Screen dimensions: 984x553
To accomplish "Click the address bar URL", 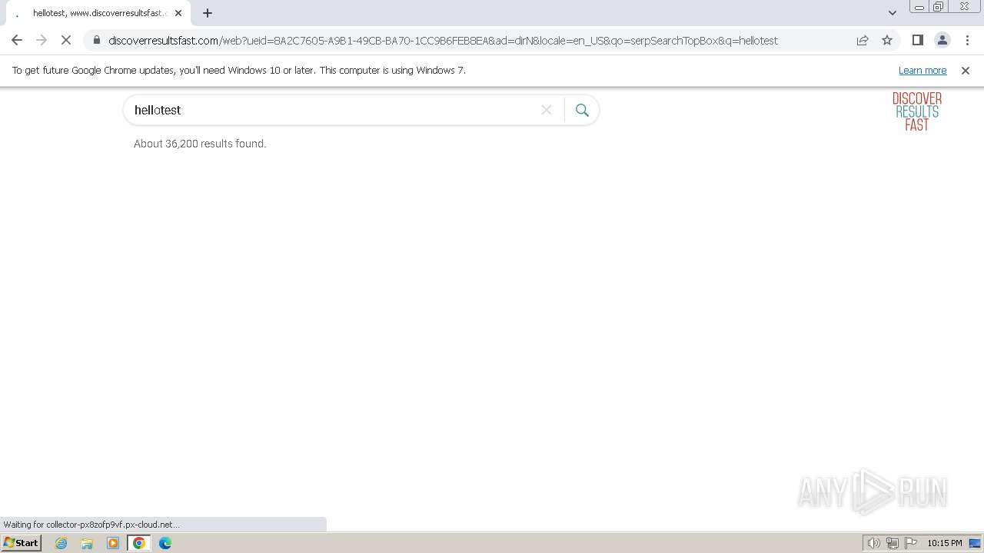I will coord(443,40).
